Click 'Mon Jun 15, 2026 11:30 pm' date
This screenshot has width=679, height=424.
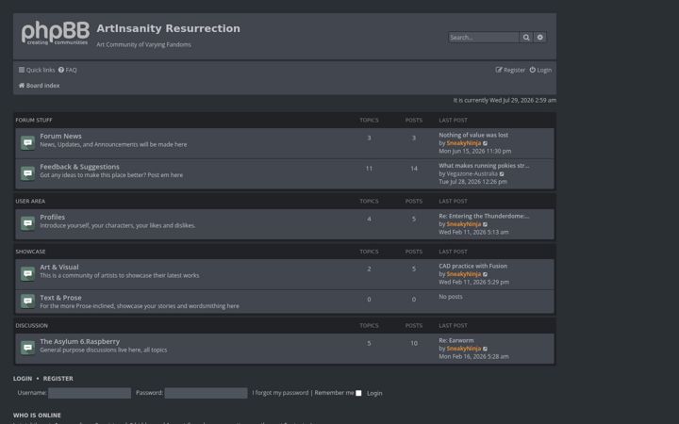coord(475,152)
